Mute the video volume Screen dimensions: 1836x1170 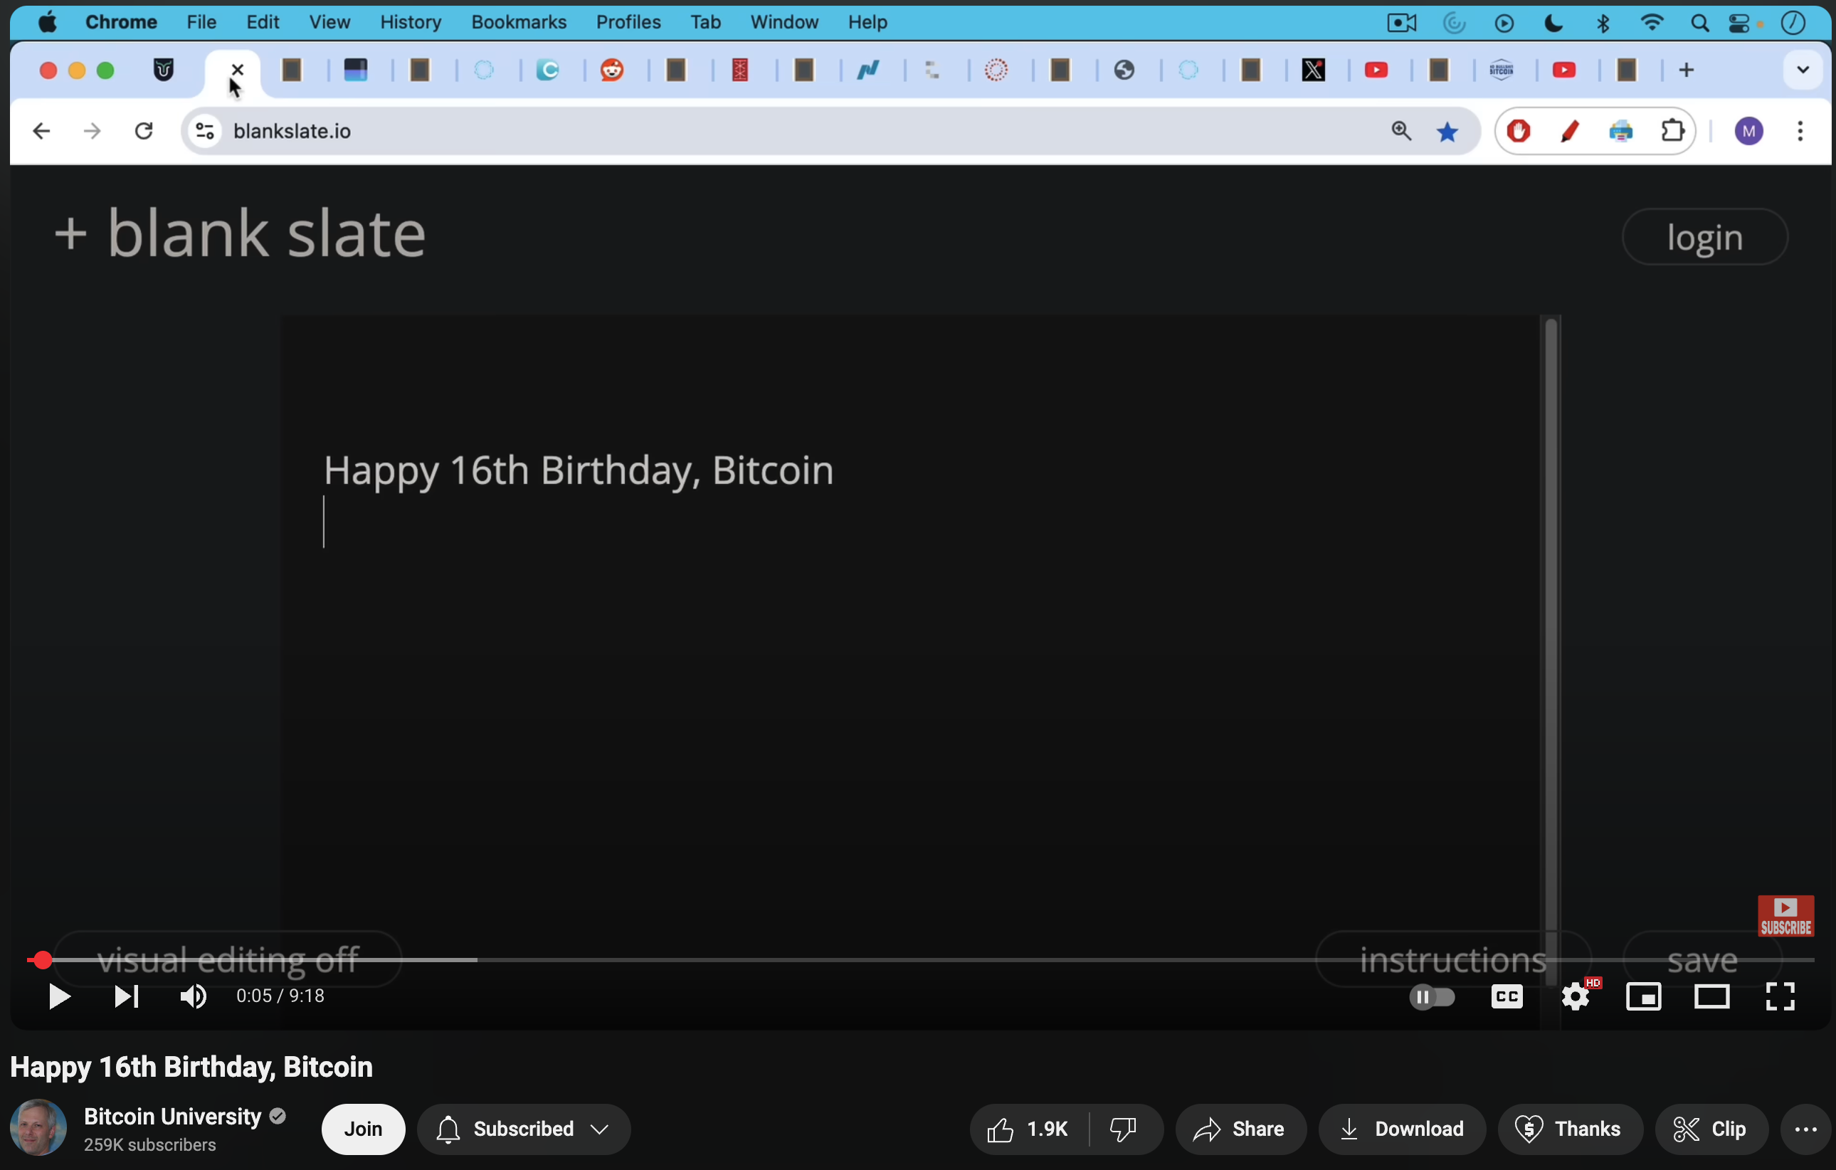pos(193,996)
